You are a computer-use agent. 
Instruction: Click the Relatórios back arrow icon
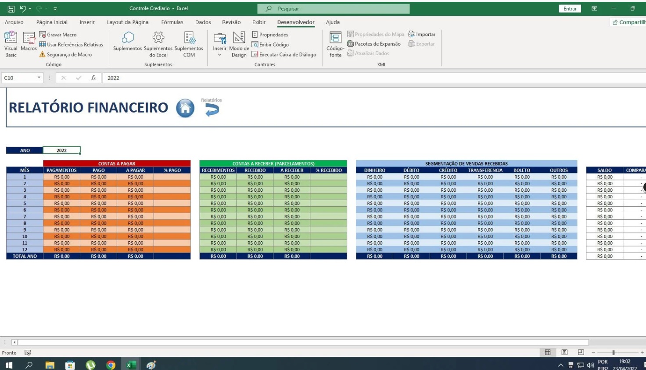tap(212, 110)
